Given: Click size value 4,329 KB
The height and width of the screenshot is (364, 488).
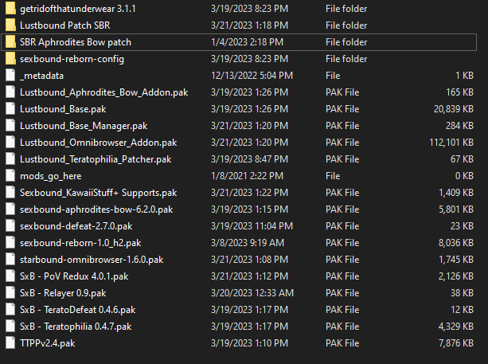Looking at the screenshot, I should tap(456, 327).
